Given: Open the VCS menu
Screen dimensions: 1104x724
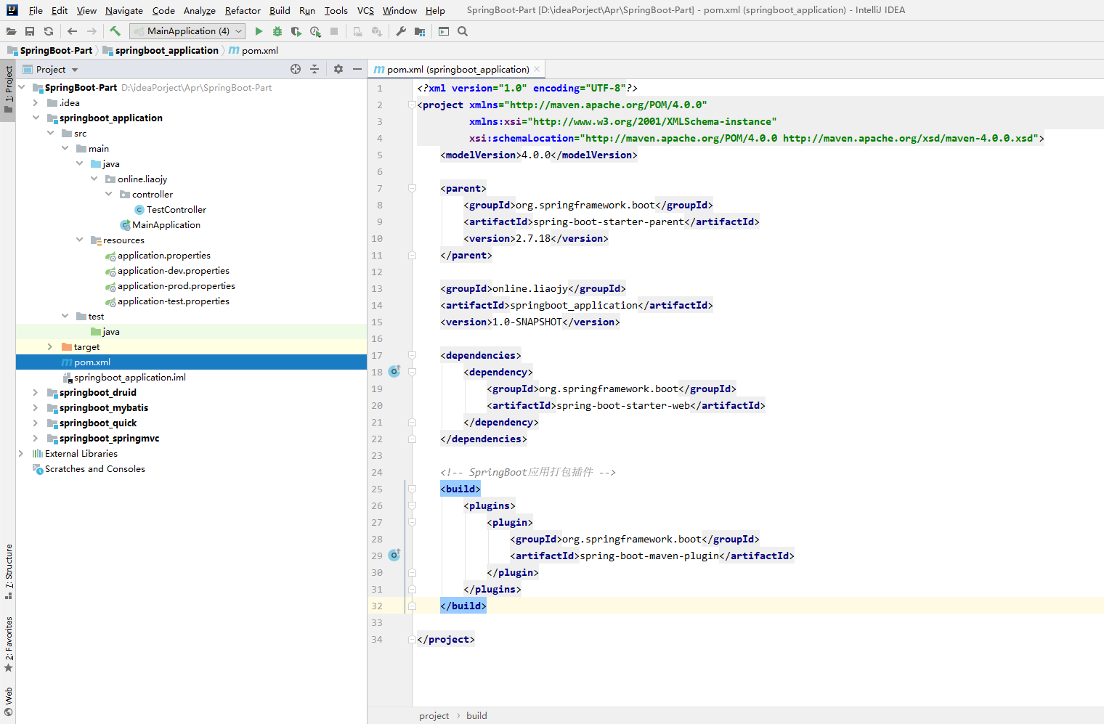Looking at the screenshot, I should [x=365, y=10].
